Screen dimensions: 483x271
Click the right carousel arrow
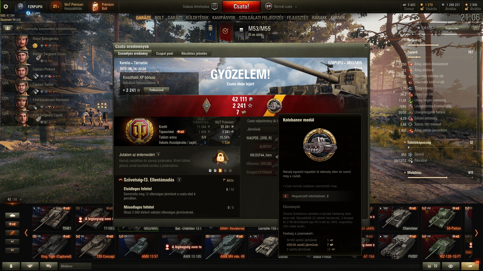pos(476,233)
